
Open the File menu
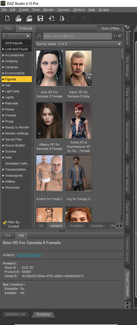tap(4, 10)
